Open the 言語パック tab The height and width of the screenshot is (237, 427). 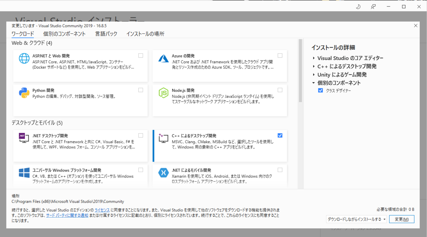[106, 34]
